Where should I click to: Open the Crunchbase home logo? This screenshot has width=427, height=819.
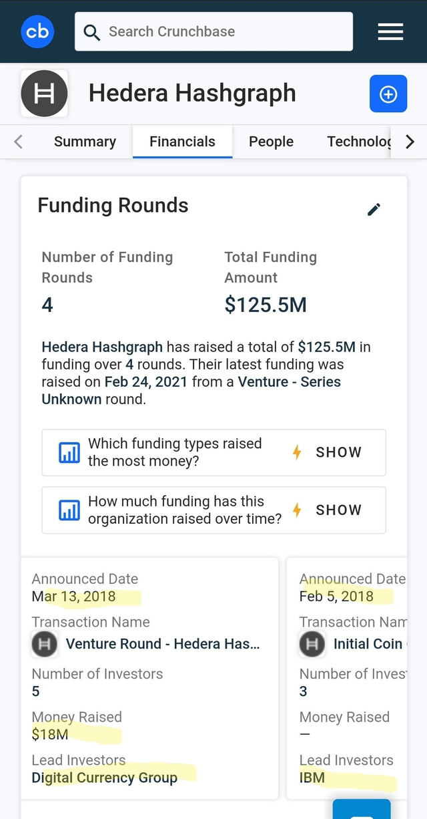37,31
